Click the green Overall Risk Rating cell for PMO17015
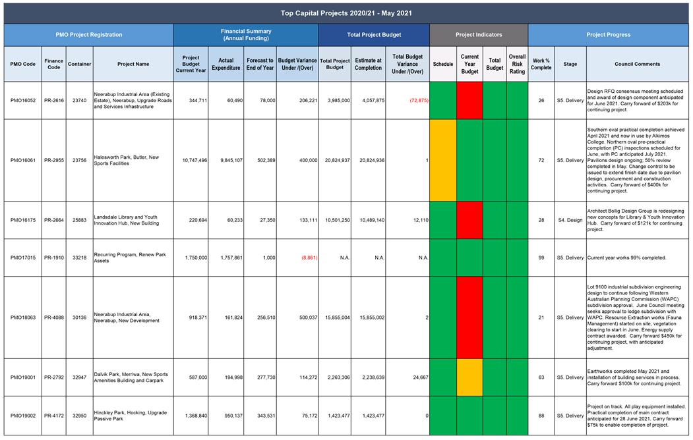Viewport: 693px width, 440px height. pyautogui.click(x=517, y=258)
